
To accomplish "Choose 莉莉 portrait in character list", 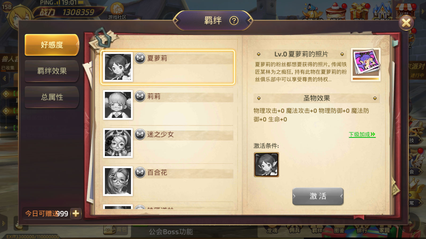I will pos(118,105).
